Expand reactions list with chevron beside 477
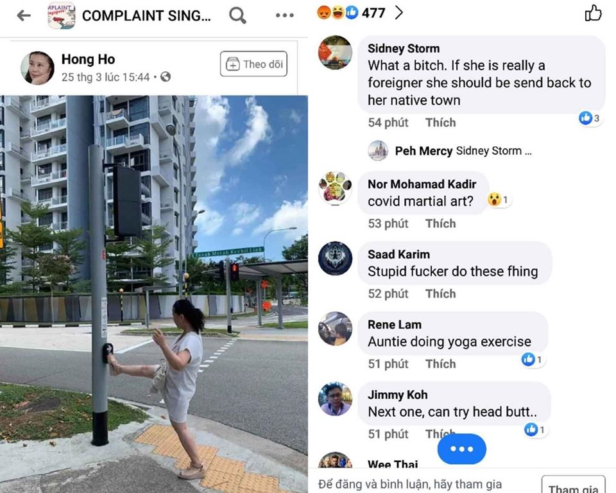 398,13
